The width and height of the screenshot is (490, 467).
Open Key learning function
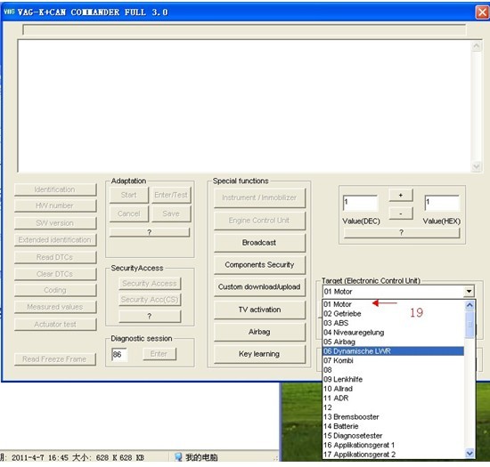point(259,354)
